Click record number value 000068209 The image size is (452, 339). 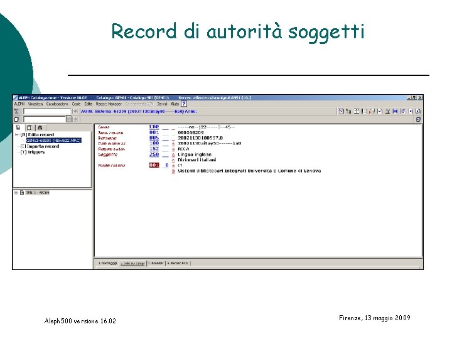pyautogui.click(x=191, y=132)
